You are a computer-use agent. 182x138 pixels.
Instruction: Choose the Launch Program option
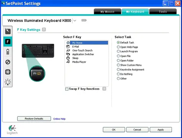[118, 51]
